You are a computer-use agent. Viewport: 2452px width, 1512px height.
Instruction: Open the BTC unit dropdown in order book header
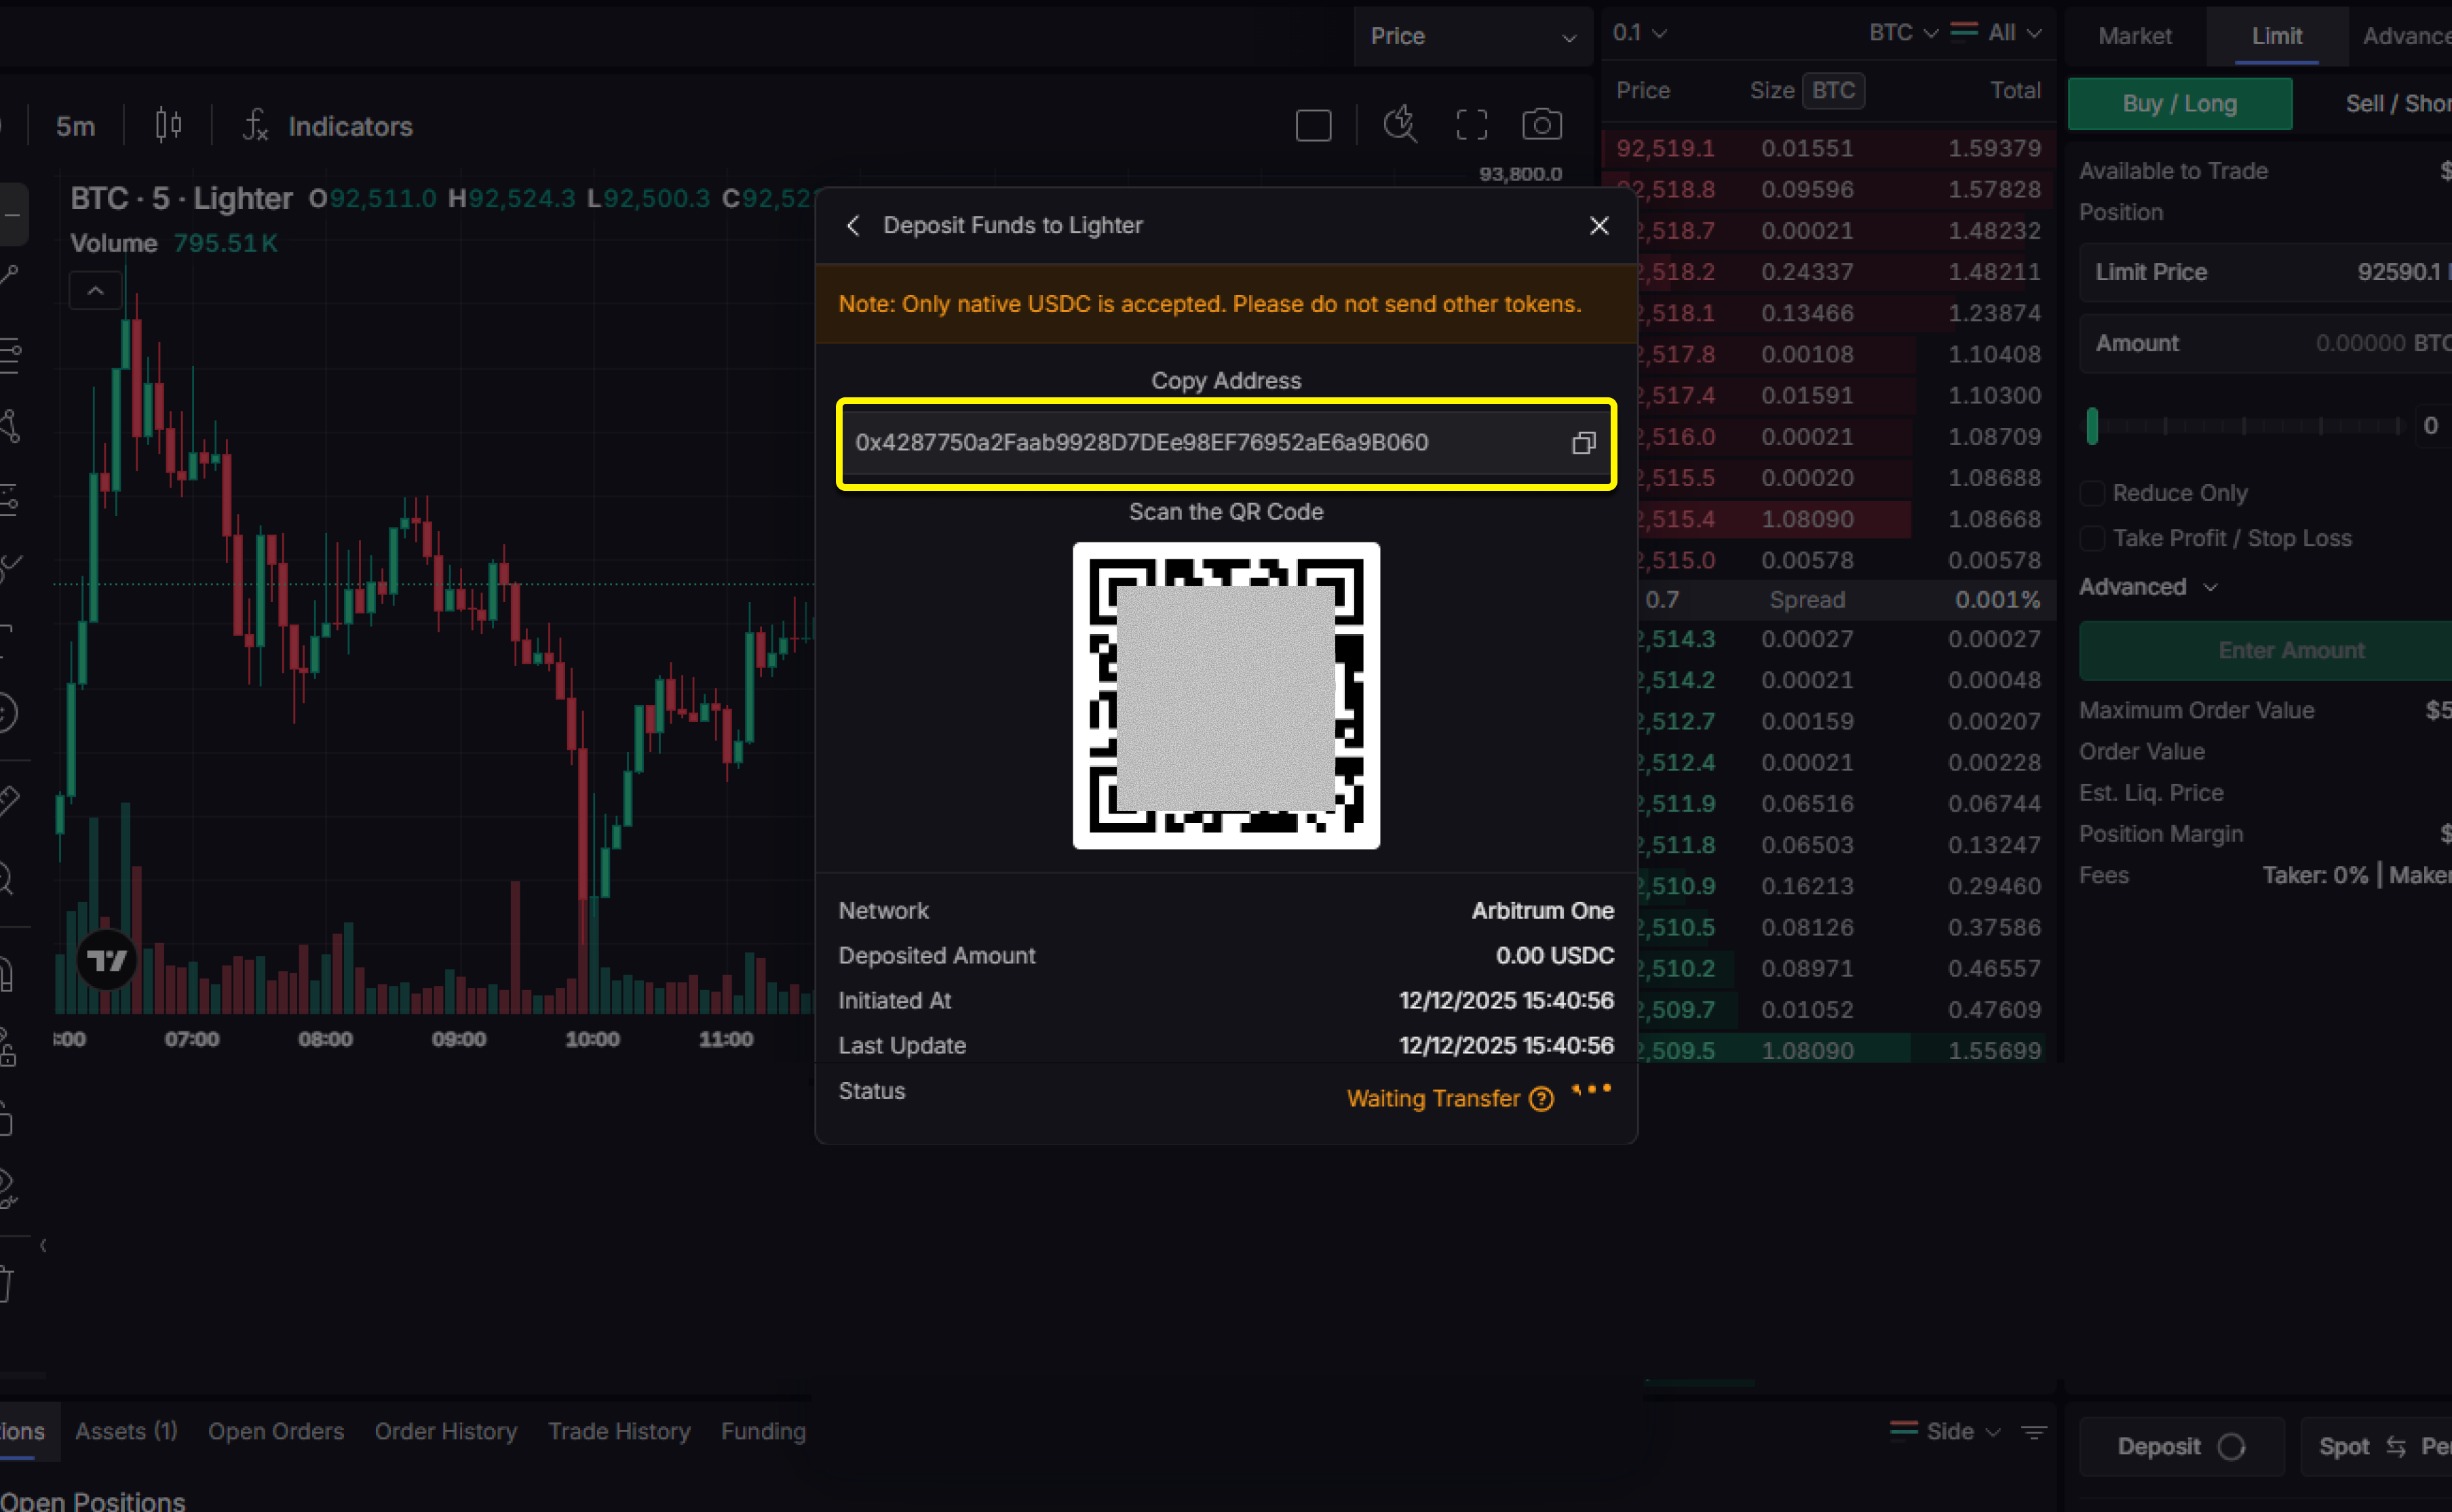click(x=1904, y=33)
